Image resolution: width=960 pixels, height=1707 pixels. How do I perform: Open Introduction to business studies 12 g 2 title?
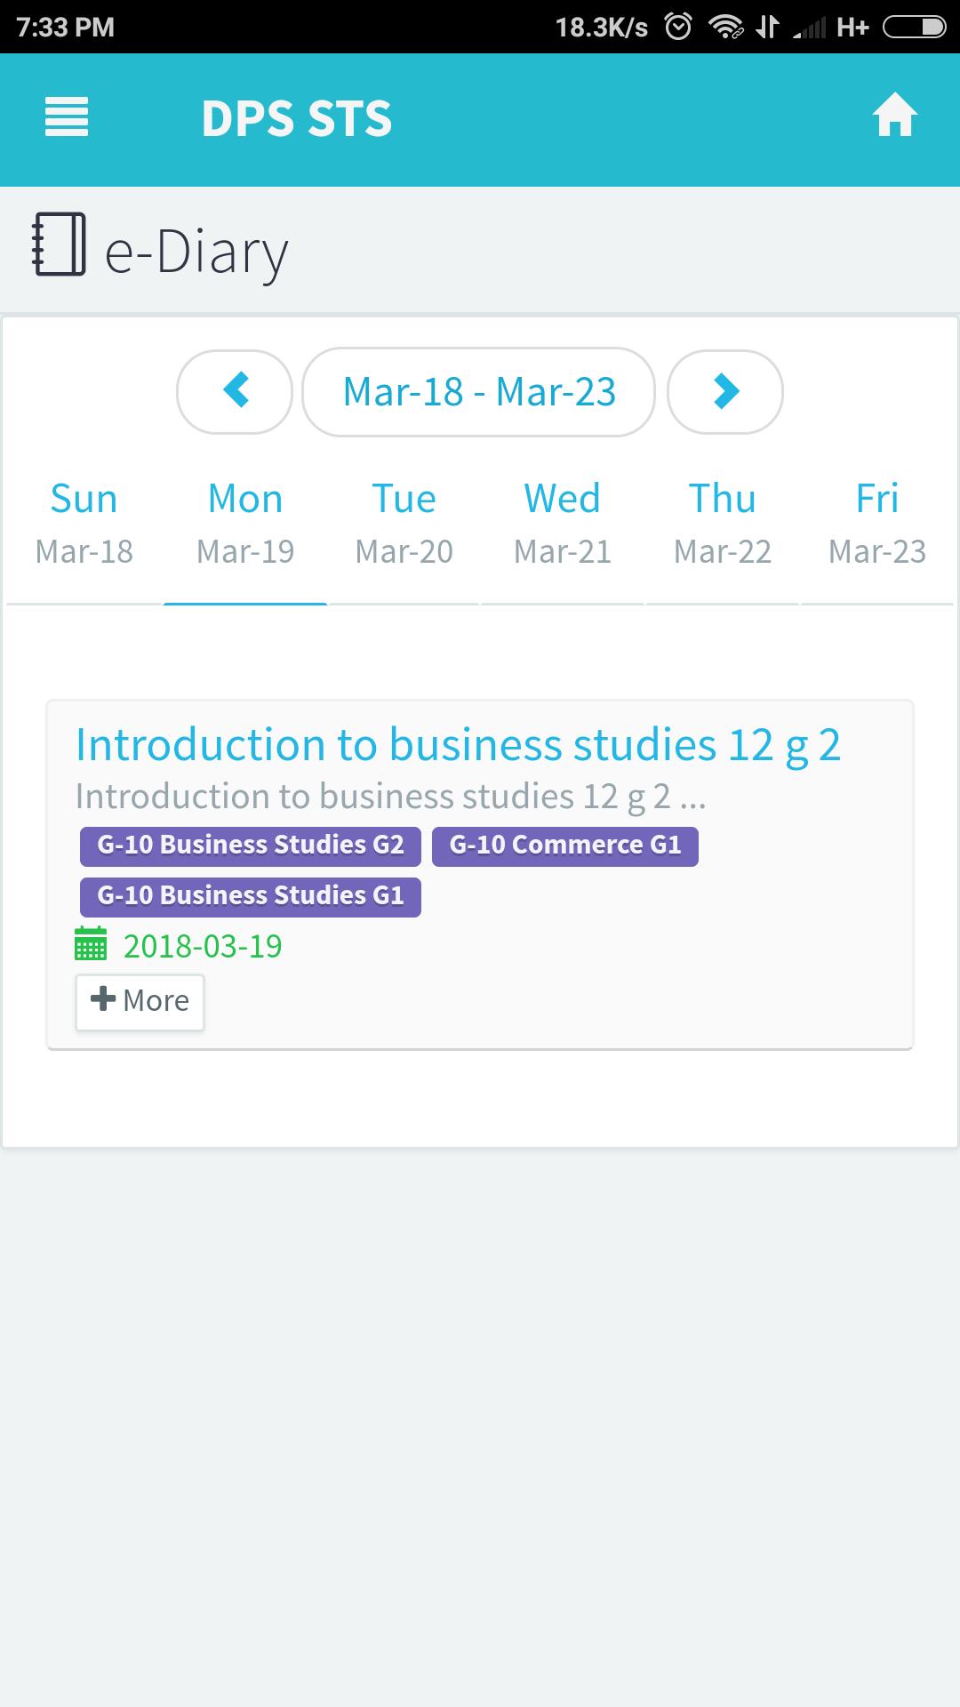[458, 745]
